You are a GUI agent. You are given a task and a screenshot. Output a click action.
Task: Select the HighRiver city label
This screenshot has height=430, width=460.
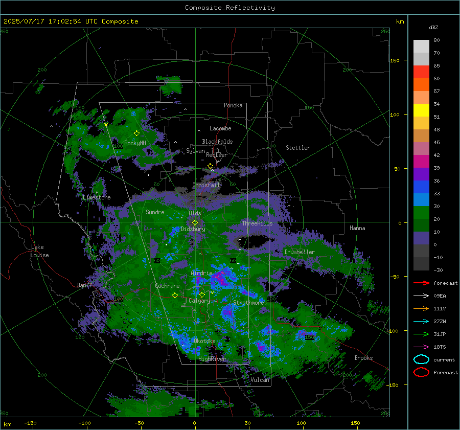click(x=212, y=359)
